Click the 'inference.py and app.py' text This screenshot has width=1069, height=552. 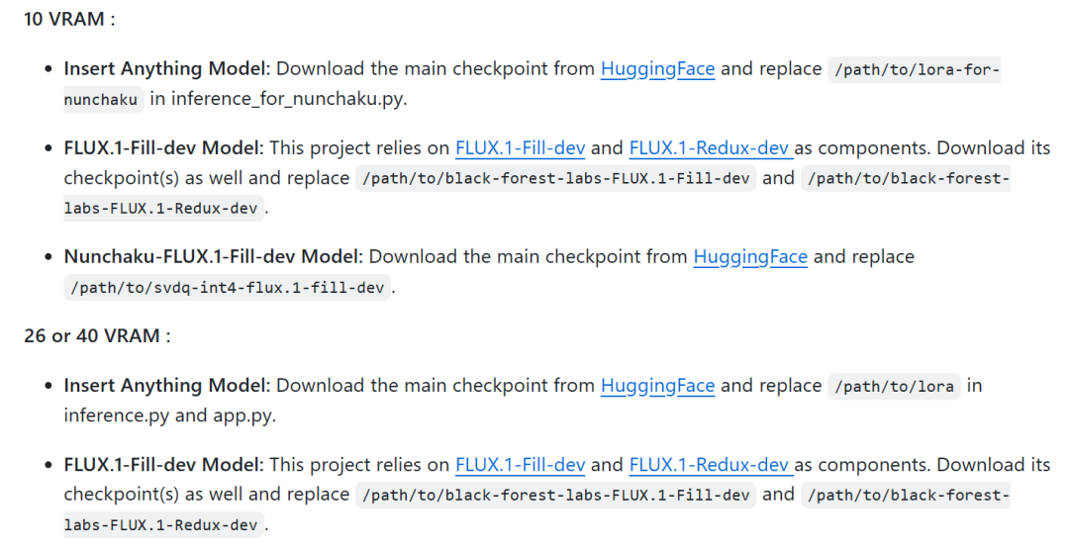[x=169, y=415]
